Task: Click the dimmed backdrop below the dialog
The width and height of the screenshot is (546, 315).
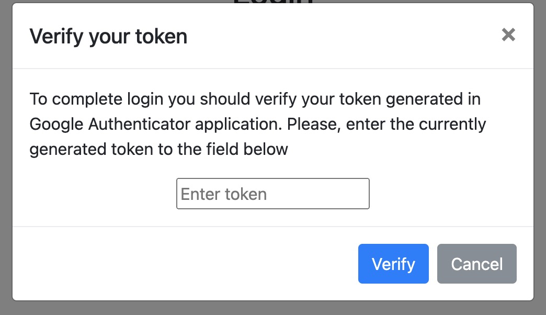Action: pos(272,309)
